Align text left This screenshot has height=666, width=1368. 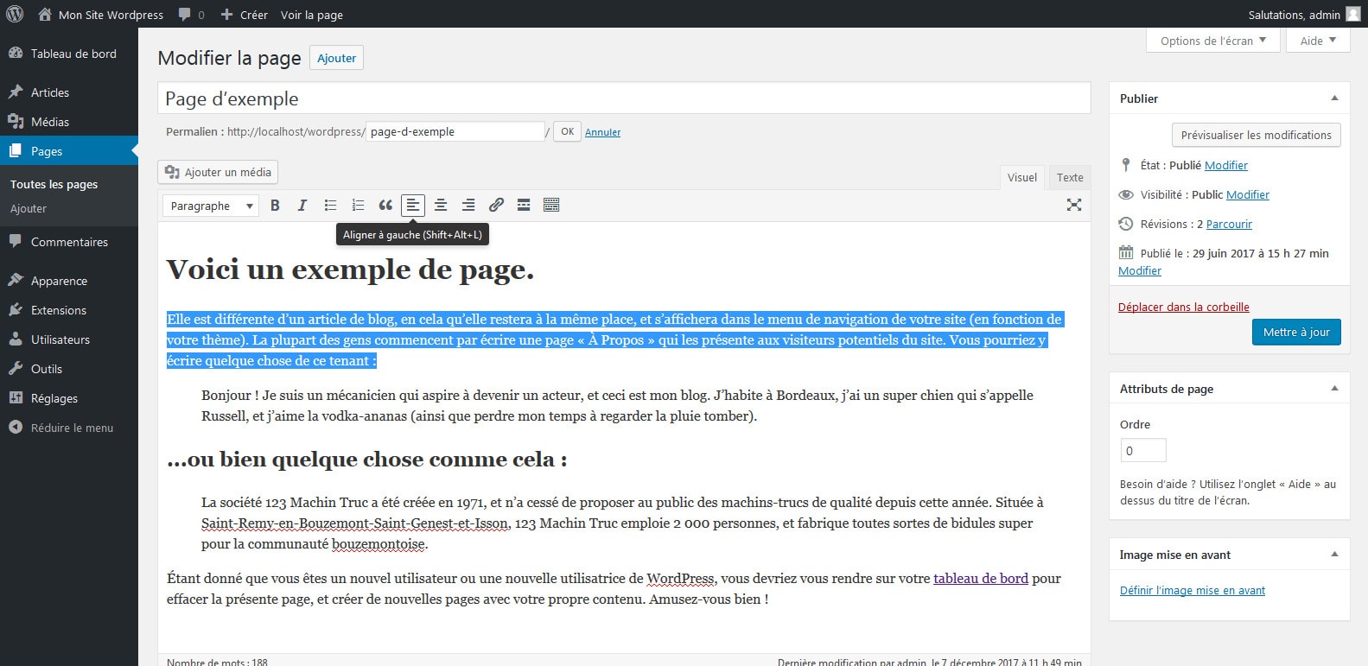point(413,205)
